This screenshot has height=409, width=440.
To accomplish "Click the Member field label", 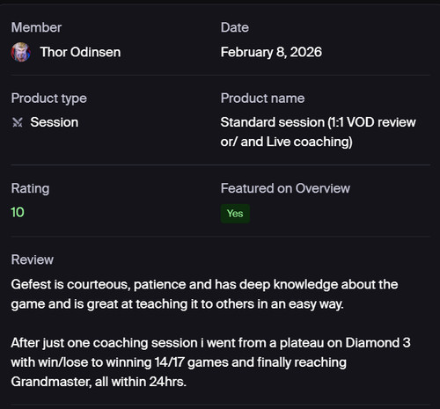I will click(x=36, y=27).
